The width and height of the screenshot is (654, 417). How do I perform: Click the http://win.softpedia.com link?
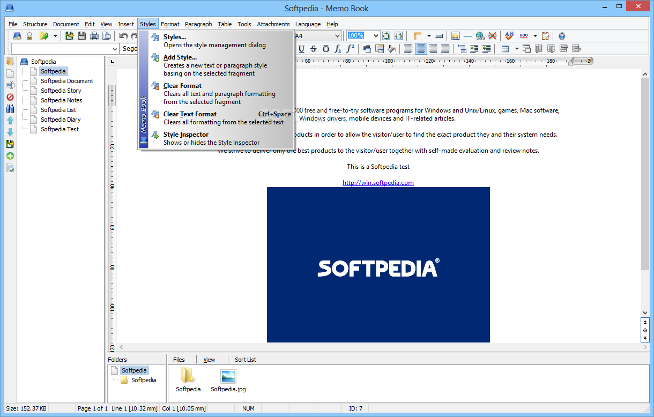[378, 183]
